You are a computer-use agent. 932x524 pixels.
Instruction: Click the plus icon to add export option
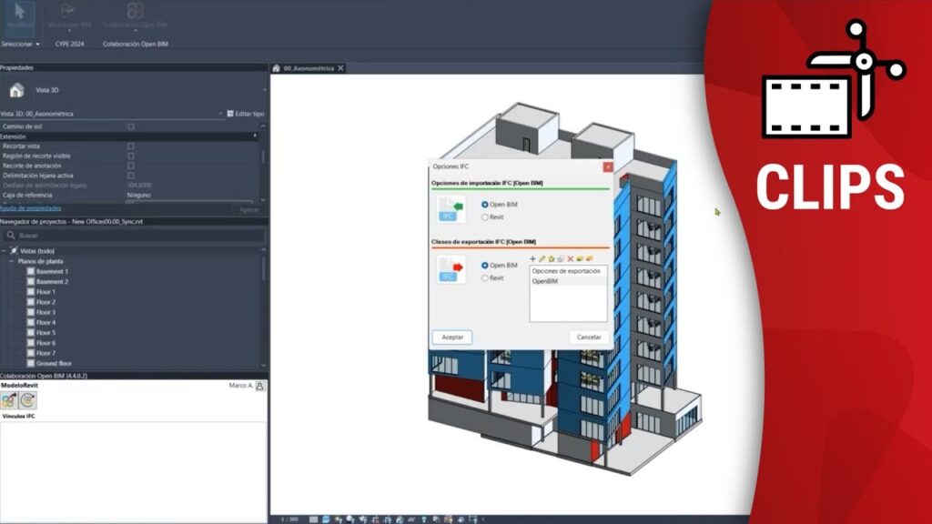[533, 259]
